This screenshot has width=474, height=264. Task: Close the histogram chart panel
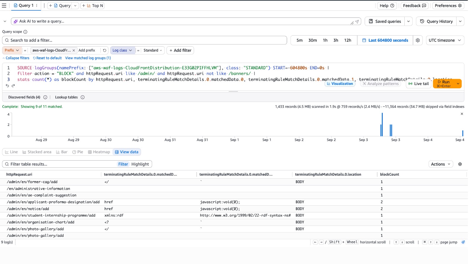(462, 114)
